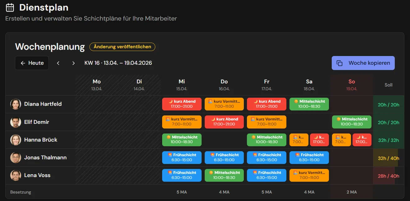Click Hanna Brück's avatar photo
Image resolution: width=410 pixels, height=201 pixels.
pos(16,140)
